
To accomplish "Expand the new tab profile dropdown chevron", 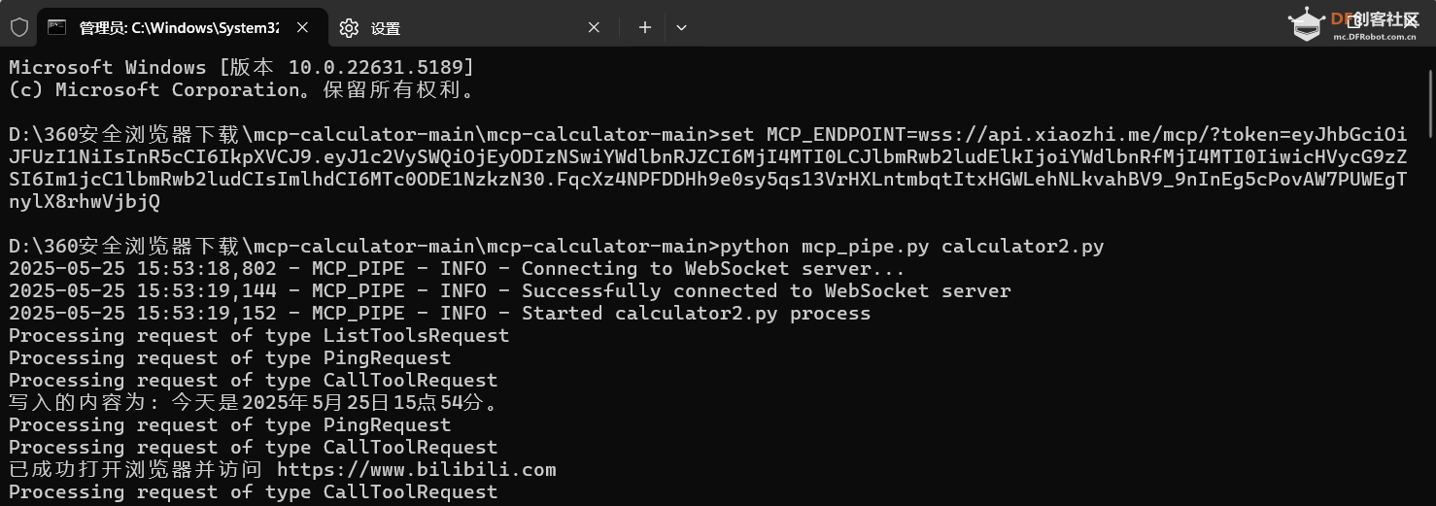I will pyautogui.click(x=681, y=28).
